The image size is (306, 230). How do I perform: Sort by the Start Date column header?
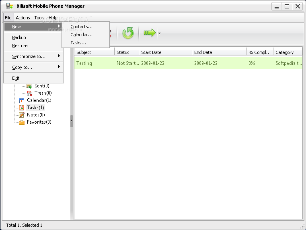coord(166,52)
